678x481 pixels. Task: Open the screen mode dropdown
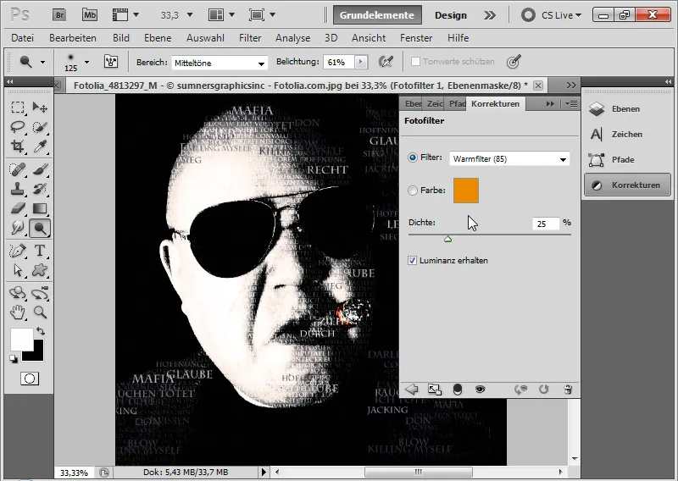[262, 15]
